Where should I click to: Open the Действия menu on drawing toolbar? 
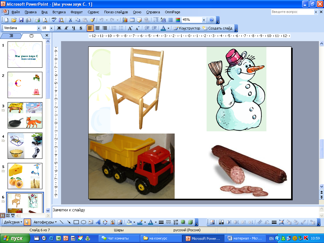click(13, 222)
